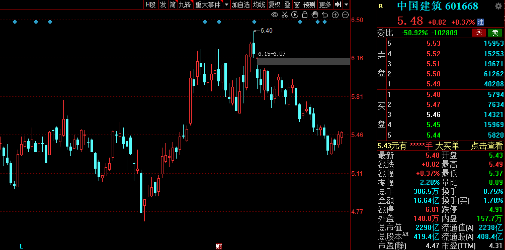Zoom in with the plus circle icon

tap(335, 15)
